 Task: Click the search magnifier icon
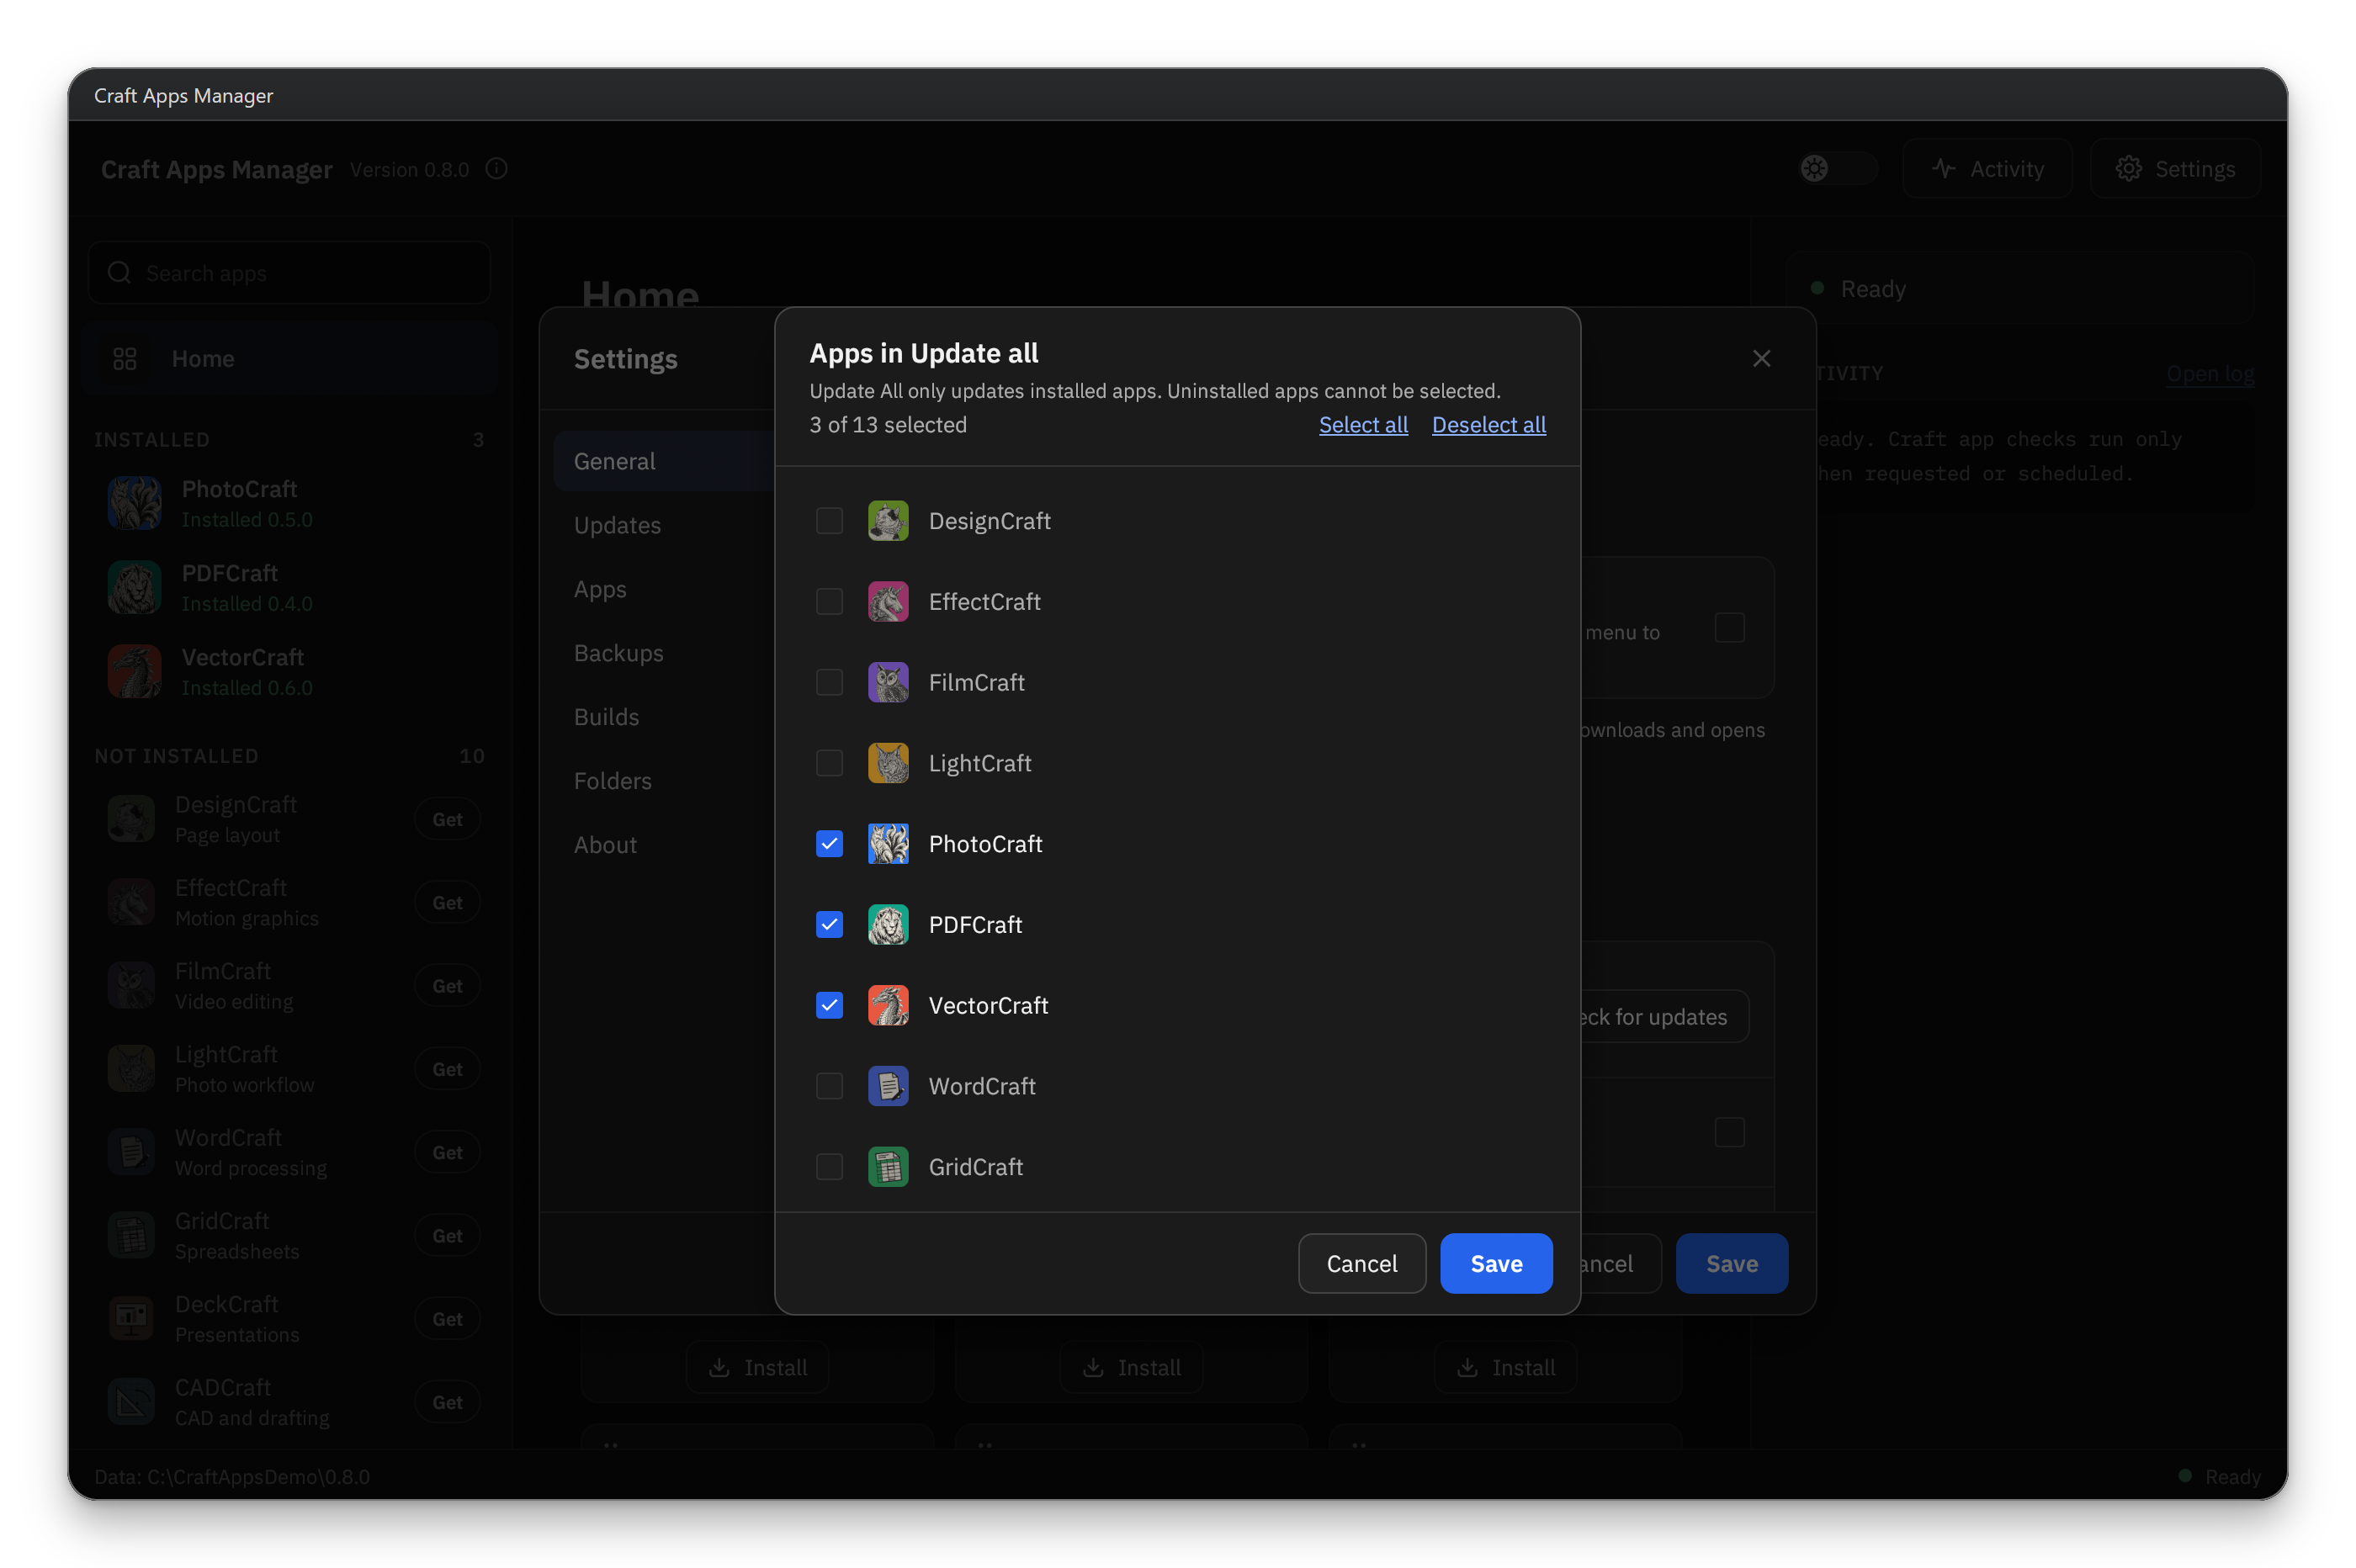119,273
